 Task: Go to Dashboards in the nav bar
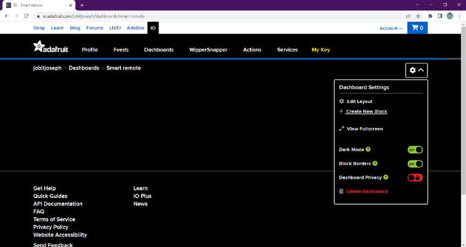[158, 50]
